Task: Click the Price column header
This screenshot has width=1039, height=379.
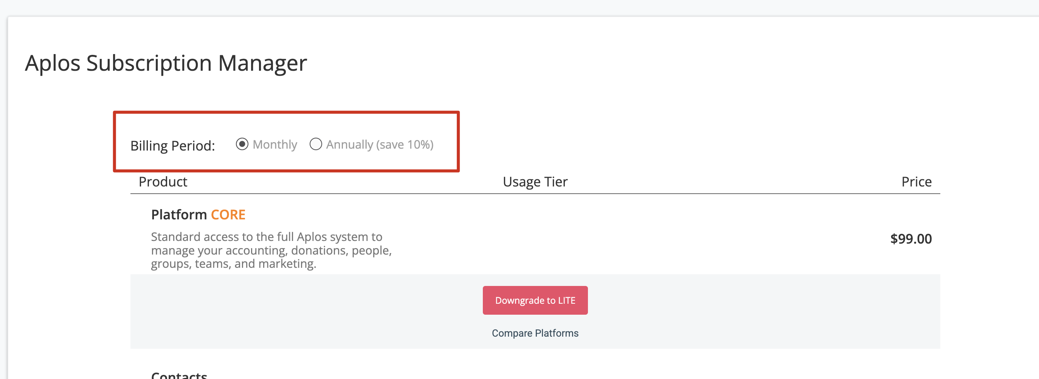Action: pos(916,182)
